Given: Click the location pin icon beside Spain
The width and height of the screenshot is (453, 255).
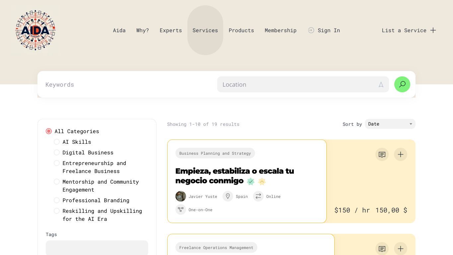Looking at the screenshot, I should (x=228, y=196).
